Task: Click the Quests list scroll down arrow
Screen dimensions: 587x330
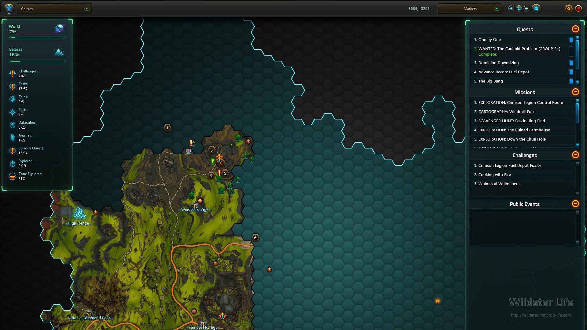Action: click(x=577, y=82)
